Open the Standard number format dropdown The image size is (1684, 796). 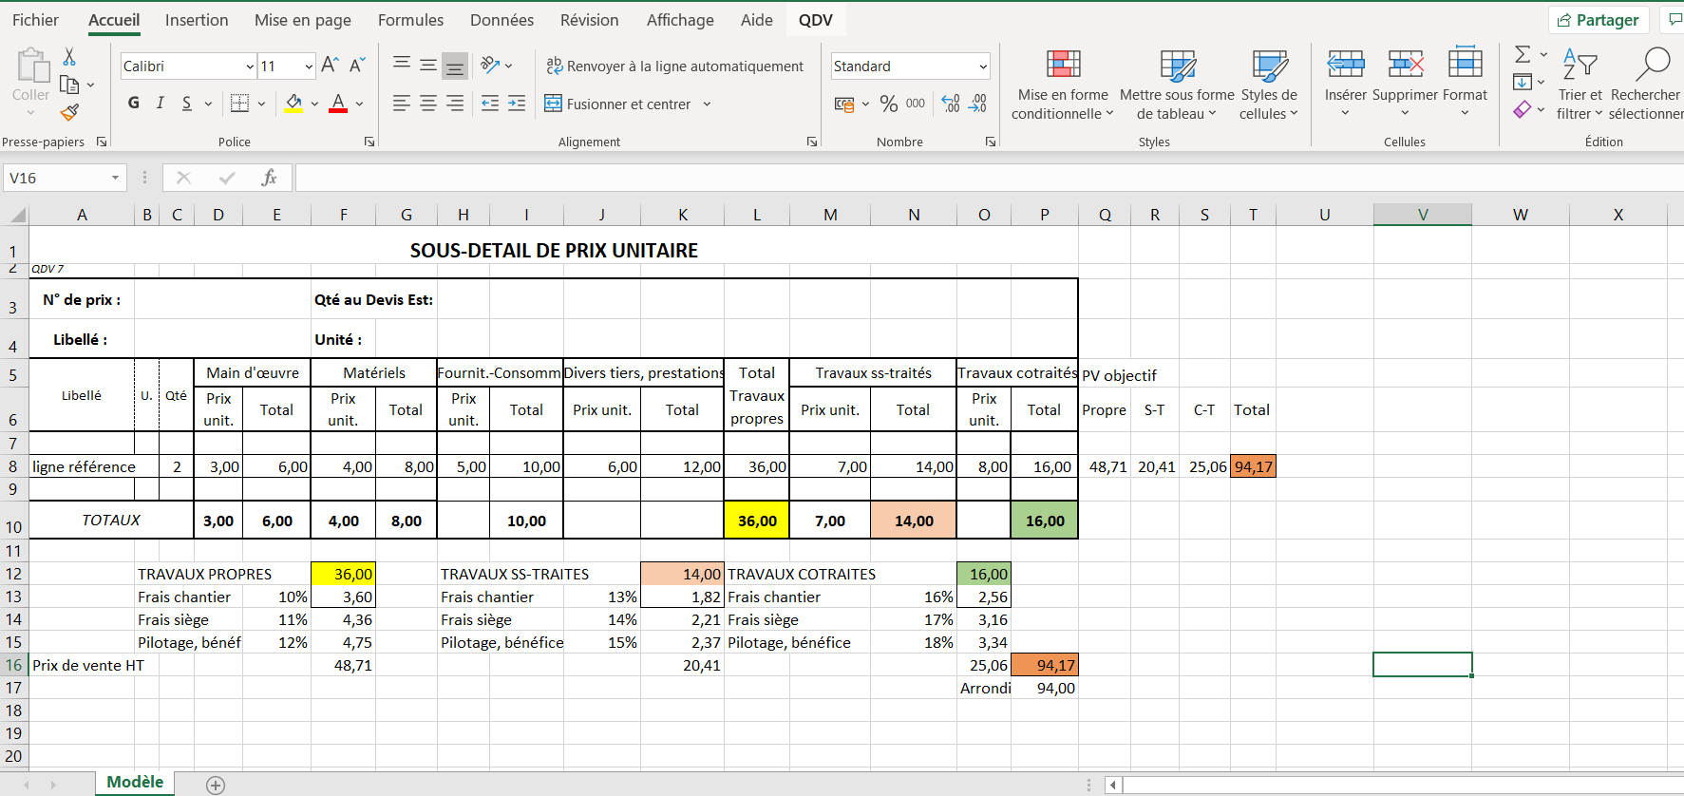983,66
